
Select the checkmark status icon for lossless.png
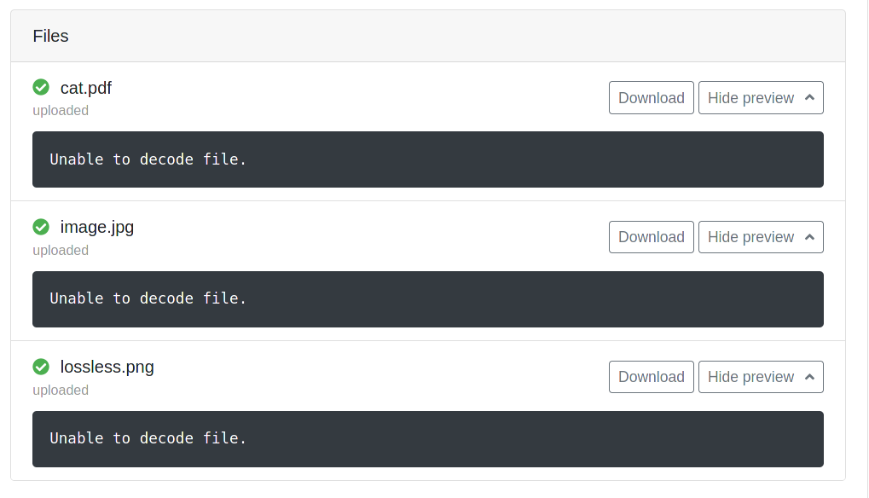pyautogui.click(x=41, y=367)
